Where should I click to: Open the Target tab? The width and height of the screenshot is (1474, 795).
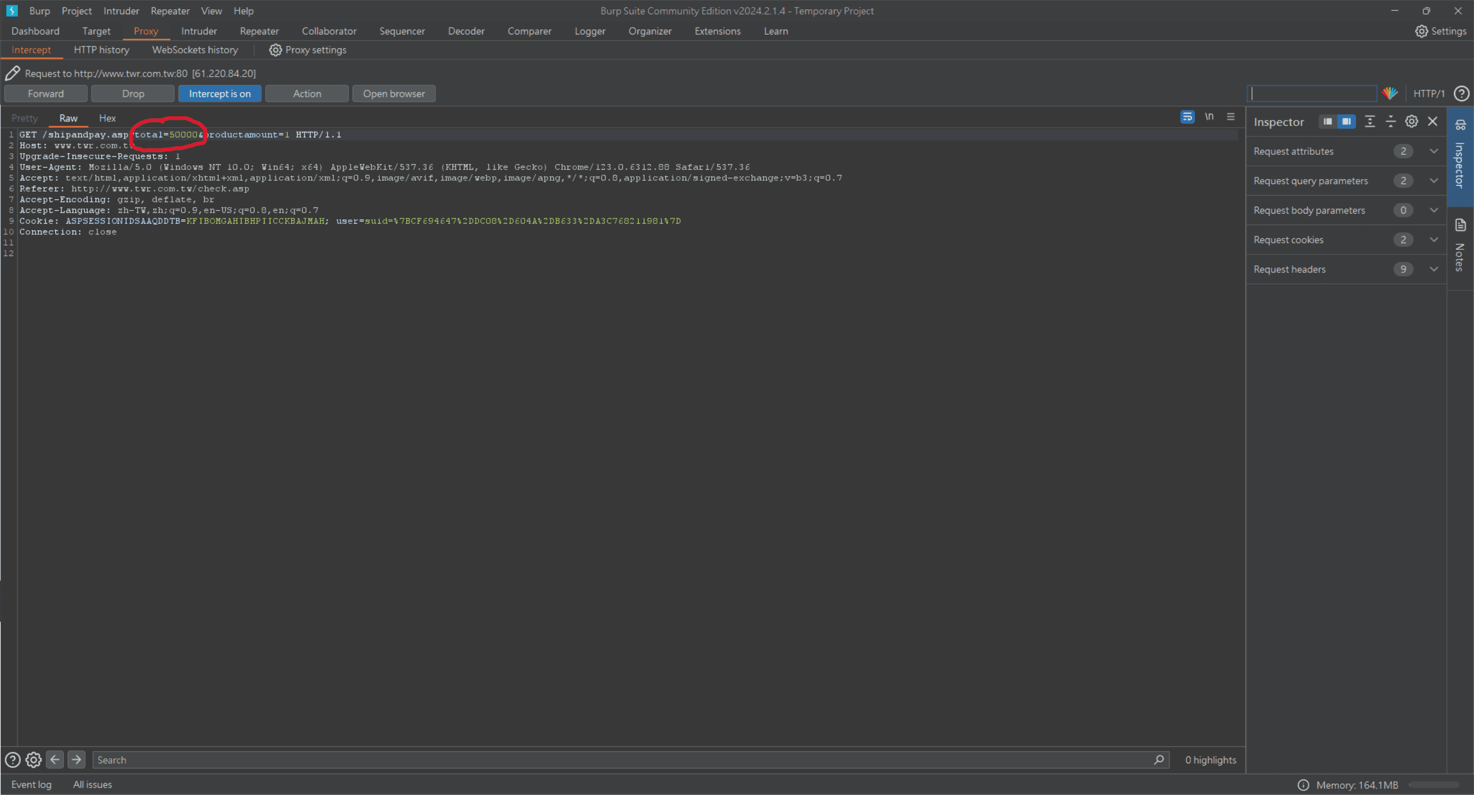(96, 31)
